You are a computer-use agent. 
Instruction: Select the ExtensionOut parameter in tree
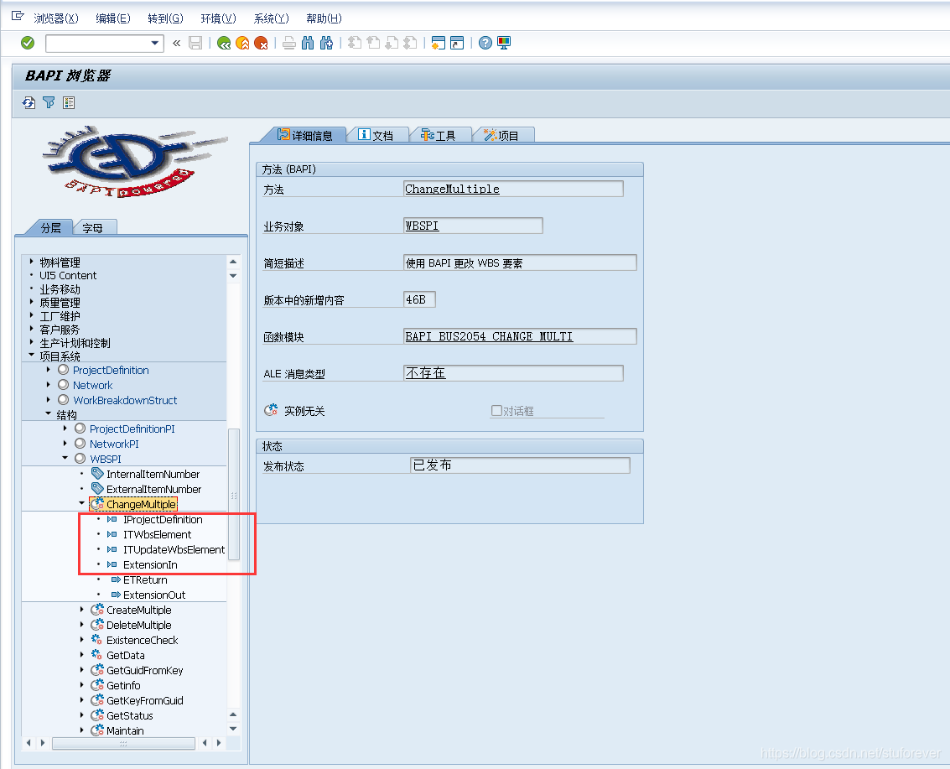pos(154,595)
